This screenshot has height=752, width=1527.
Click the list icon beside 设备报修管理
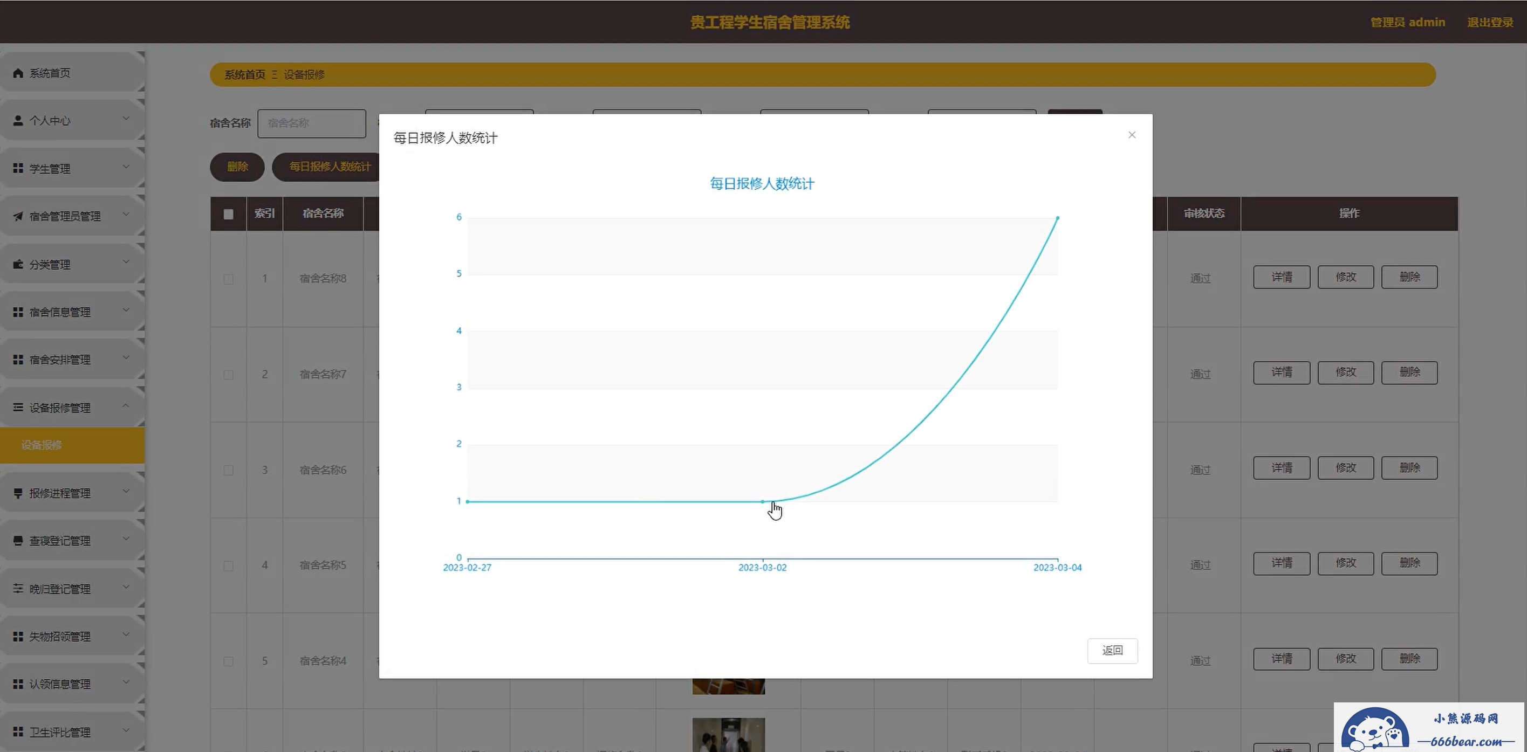tap(18, 407)
